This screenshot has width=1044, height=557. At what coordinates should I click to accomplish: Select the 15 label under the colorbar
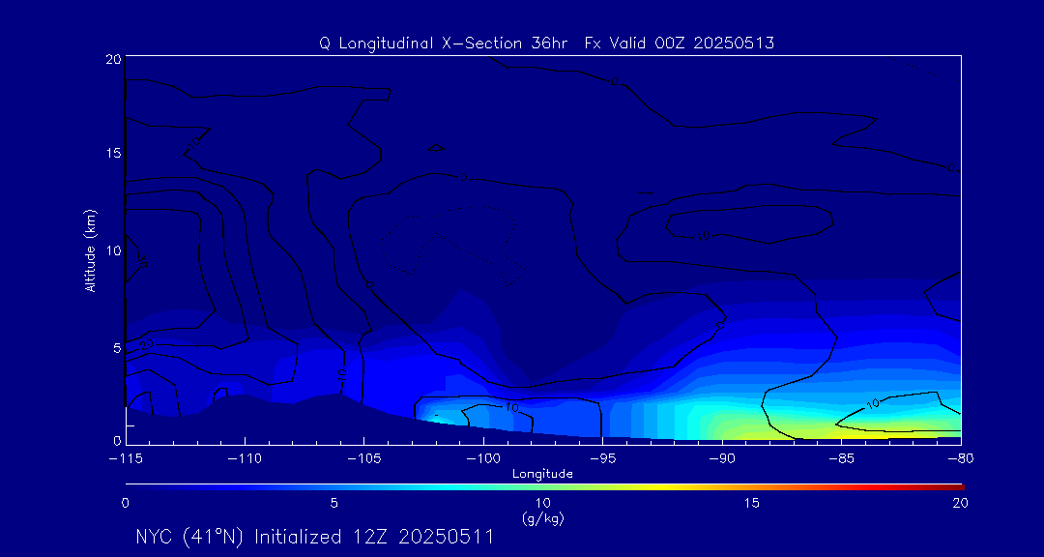(x=752, y=504)
